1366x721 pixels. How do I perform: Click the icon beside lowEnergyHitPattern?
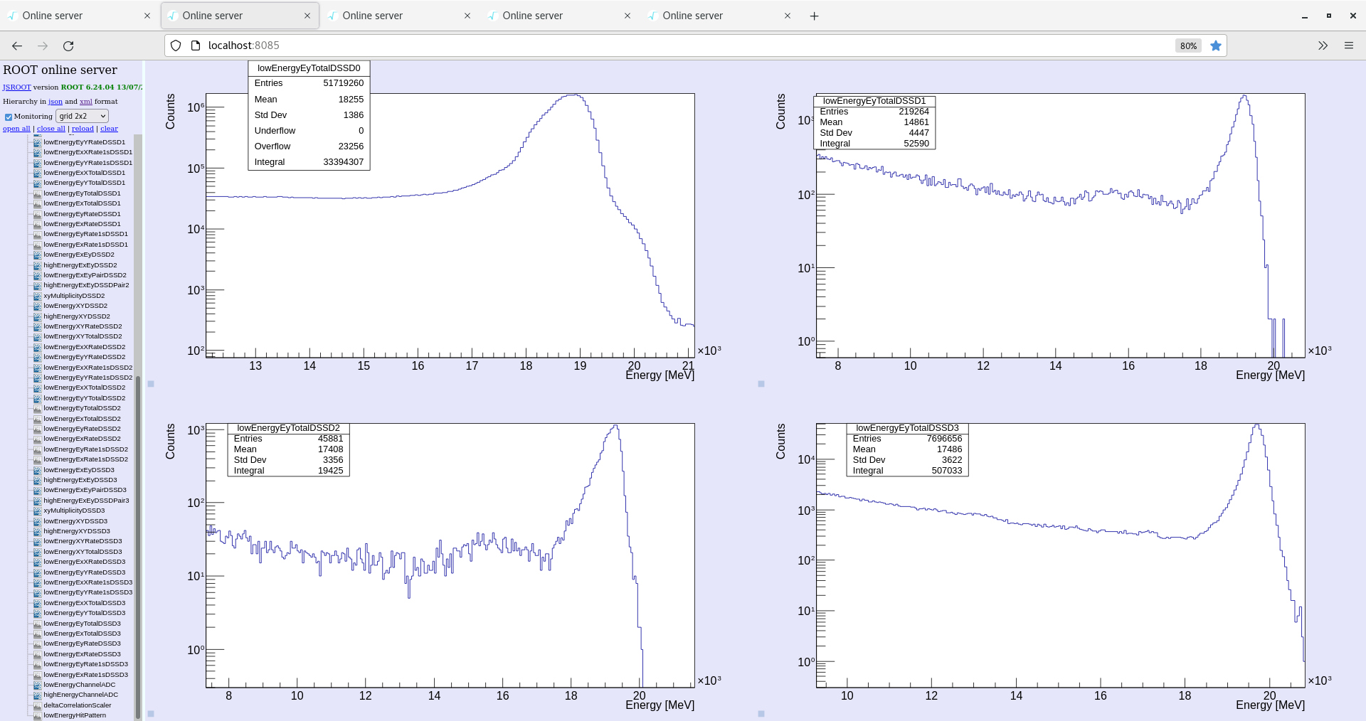point(38,715)
